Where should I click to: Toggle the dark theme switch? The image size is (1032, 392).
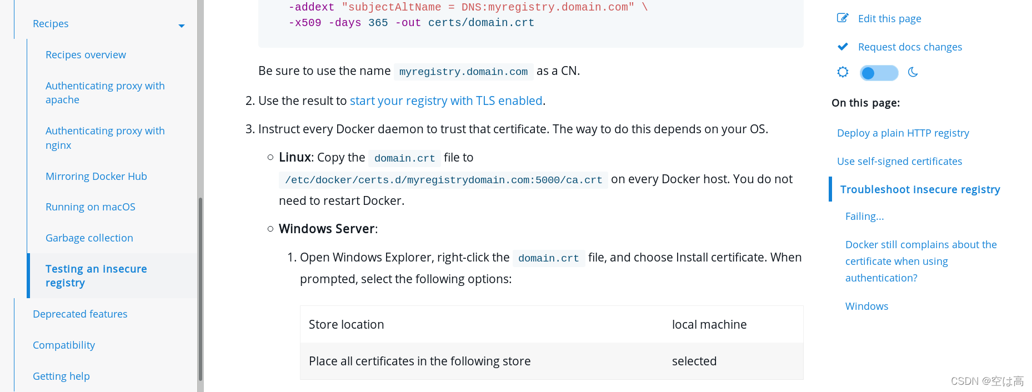pos(879,73)
